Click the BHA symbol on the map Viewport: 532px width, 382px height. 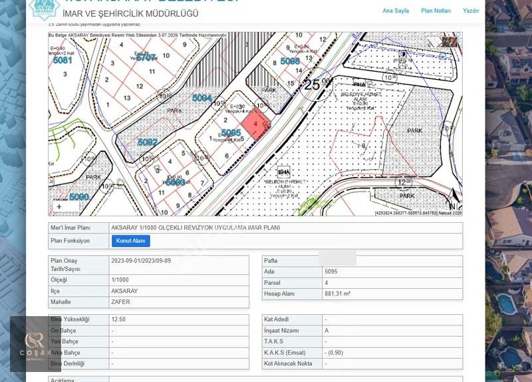pos(284,172)
